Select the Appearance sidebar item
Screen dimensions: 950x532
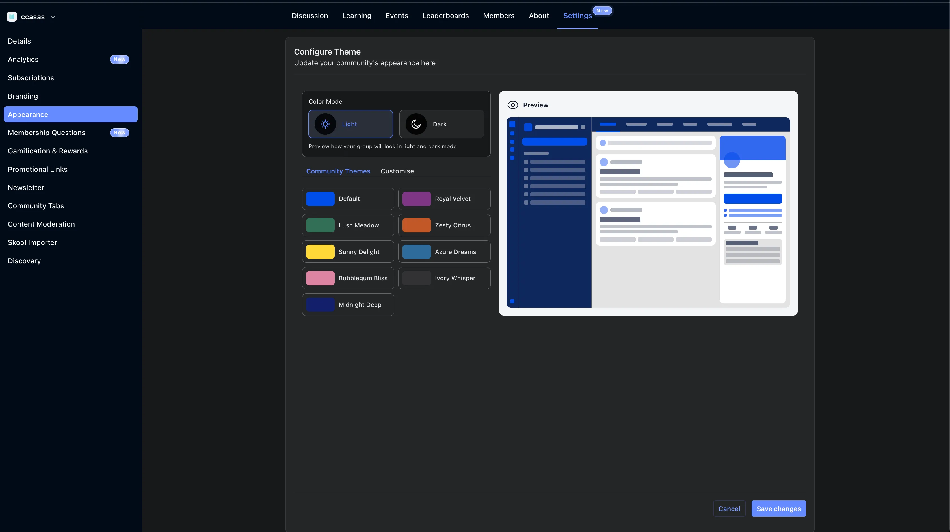click(x=70, y=114)
